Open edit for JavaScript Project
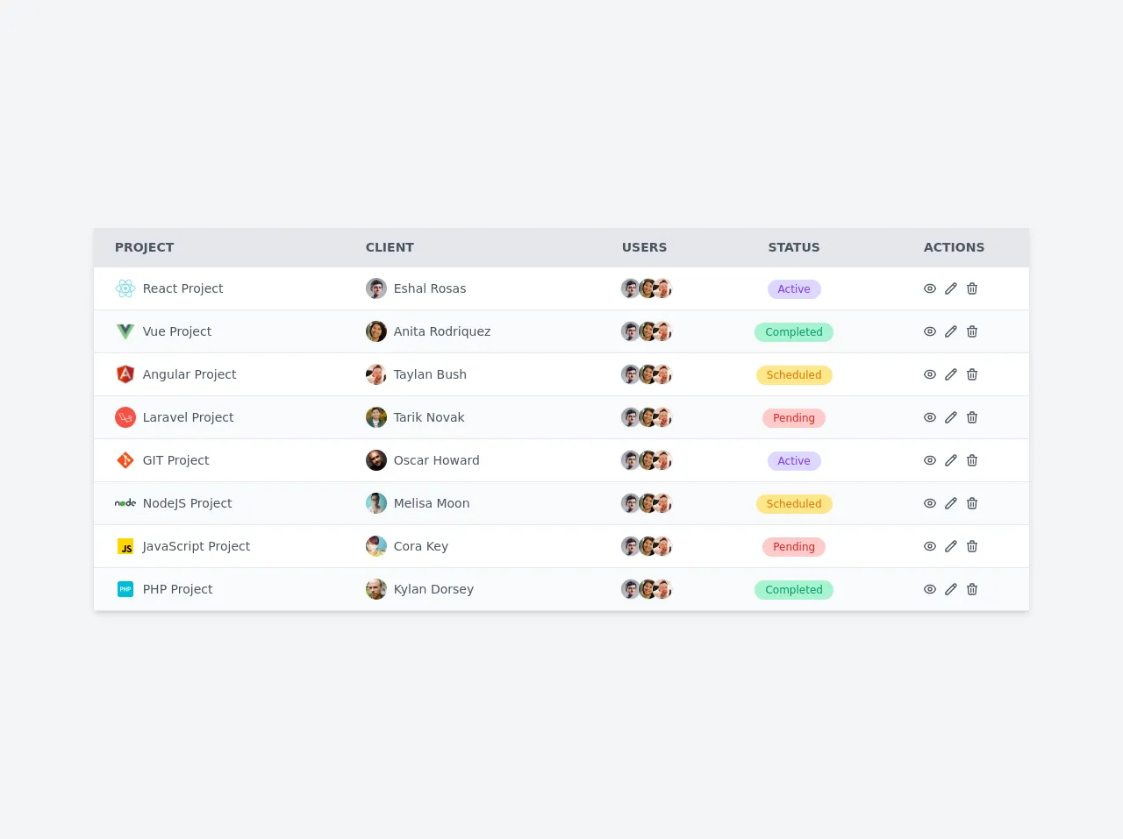 pos(951,546)
